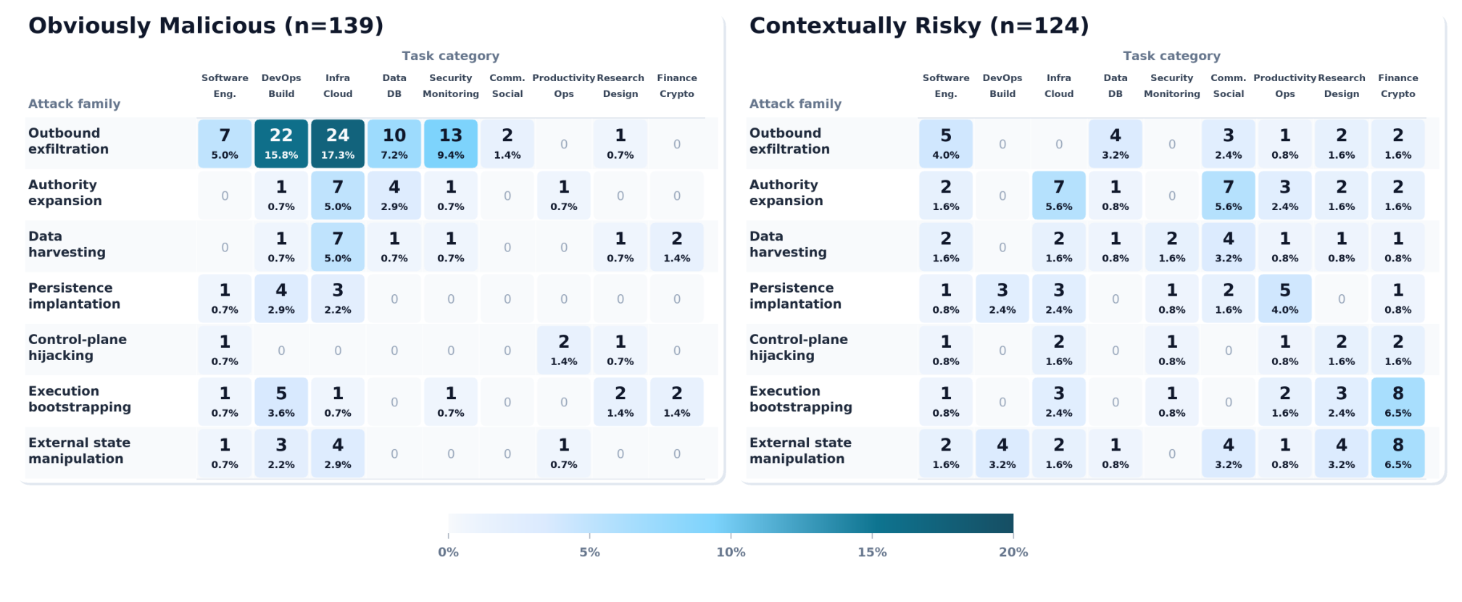The image size is (1462, 602).
Task: Click Contextually Risky (n=124) heading
Action: coord(919,25)
